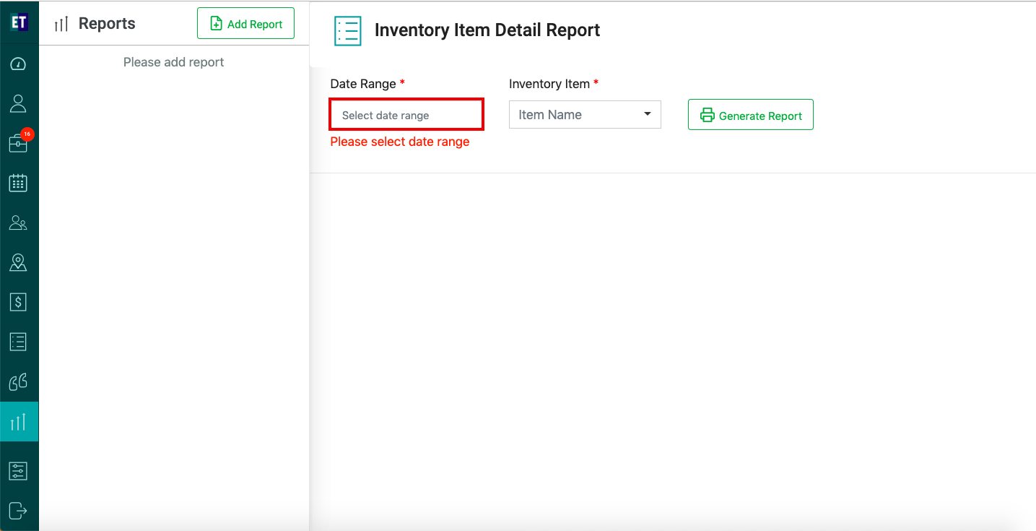Screen dimensions: 1036x531
Task: Click the logout exit icon
Action: click(18, 510)
